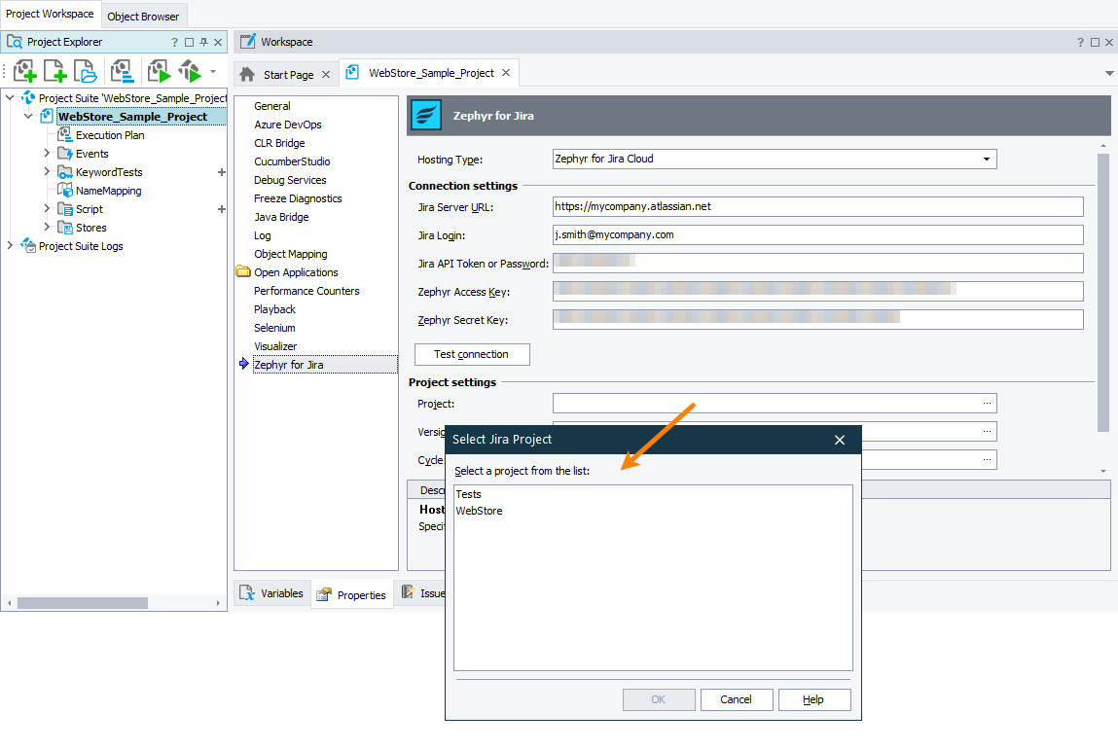Run the entire project suite from the toolbar
1118x749 pixels.
[189, 70]
